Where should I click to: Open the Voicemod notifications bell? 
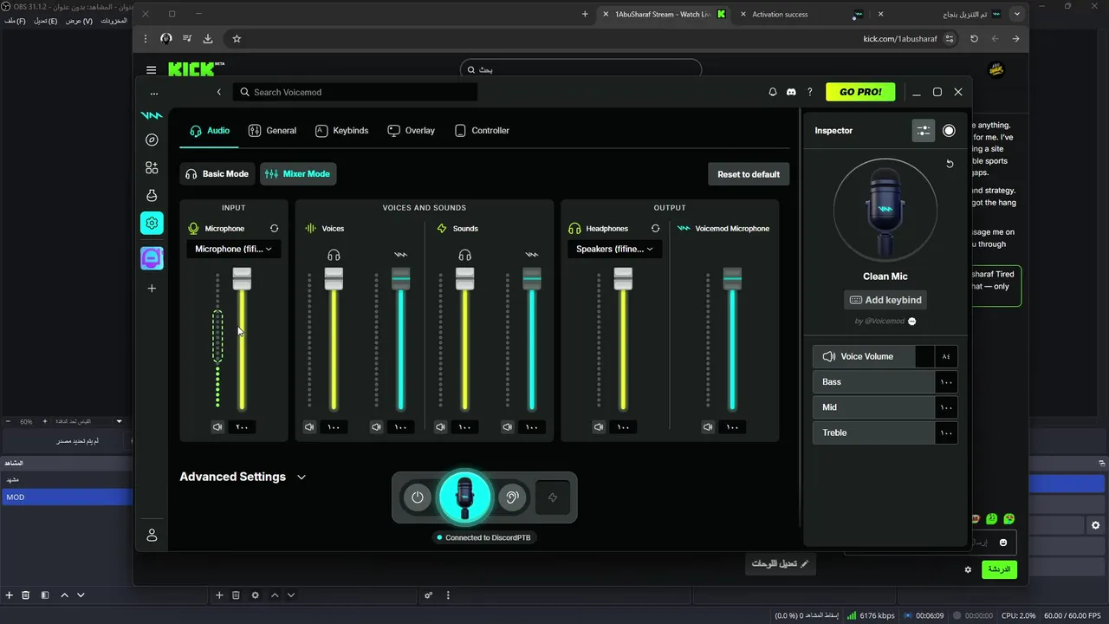pyautogui.click(x=773, y=92)
